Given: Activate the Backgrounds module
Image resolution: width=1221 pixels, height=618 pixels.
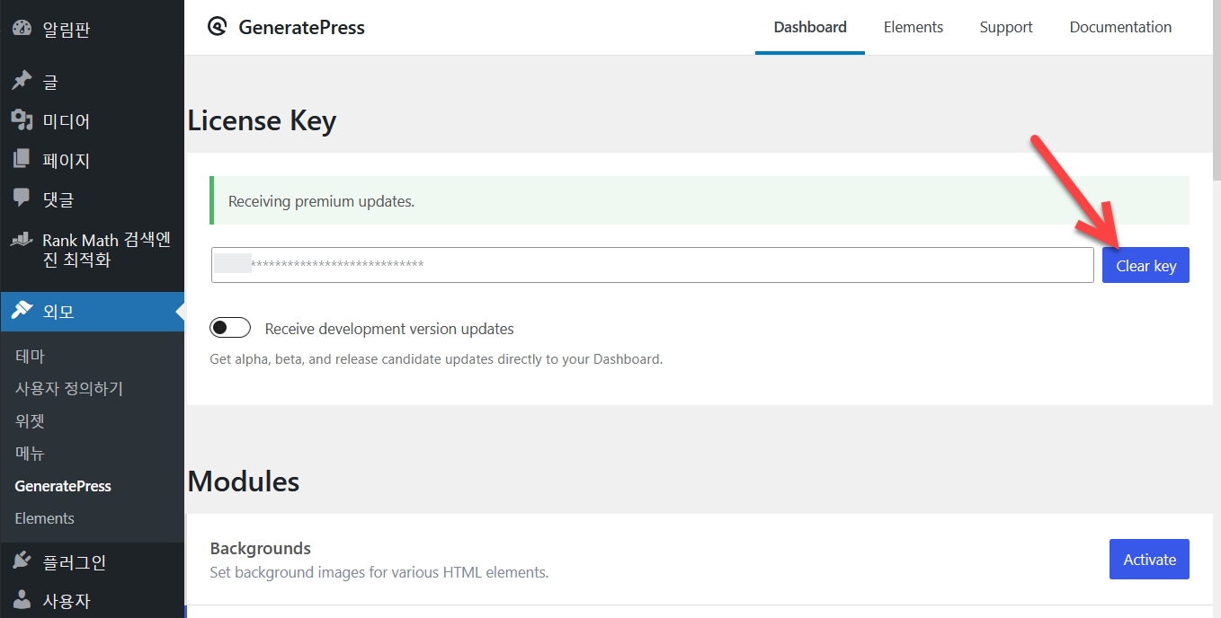Looking at the screenshot, I should click(1149, 559).
